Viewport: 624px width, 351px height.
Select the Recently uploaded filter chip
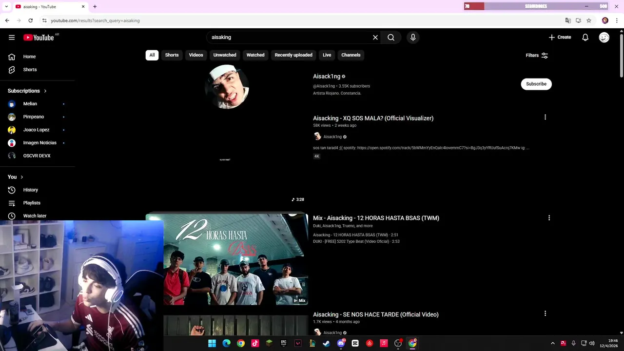tap(293, 55)
